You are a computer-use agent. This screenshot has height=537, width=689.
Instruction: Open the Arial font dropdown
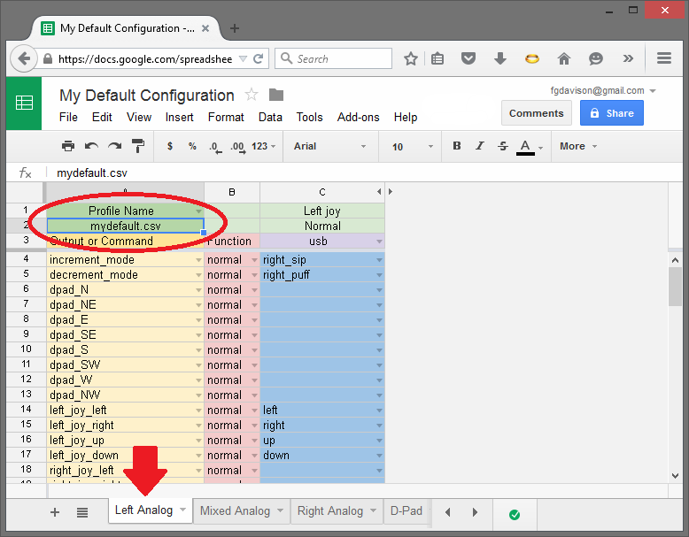tap(329, 146)
